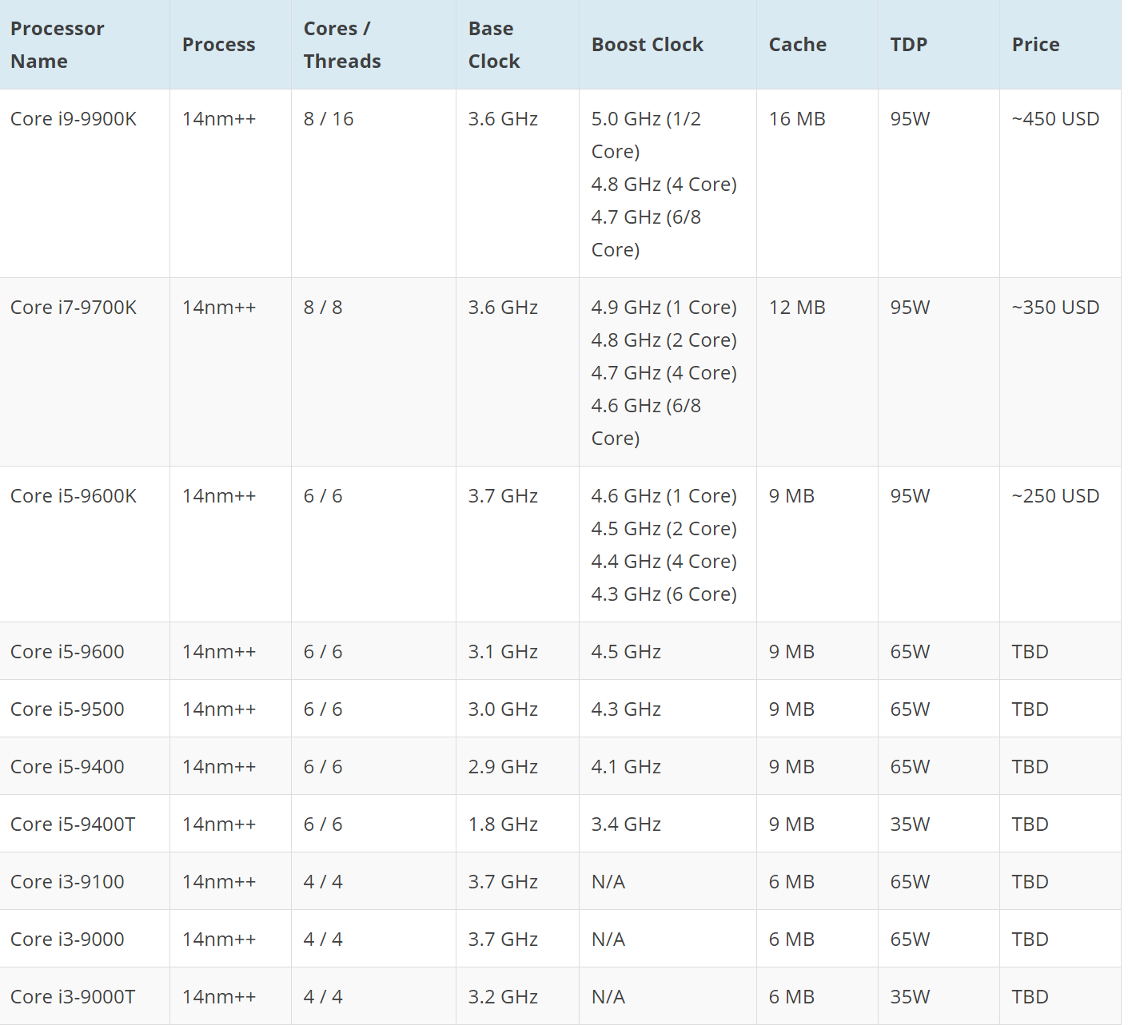This screenshot has width=1128, height=1025.
Task: Click the Core i3-9000T processor name
Action: 73,997
